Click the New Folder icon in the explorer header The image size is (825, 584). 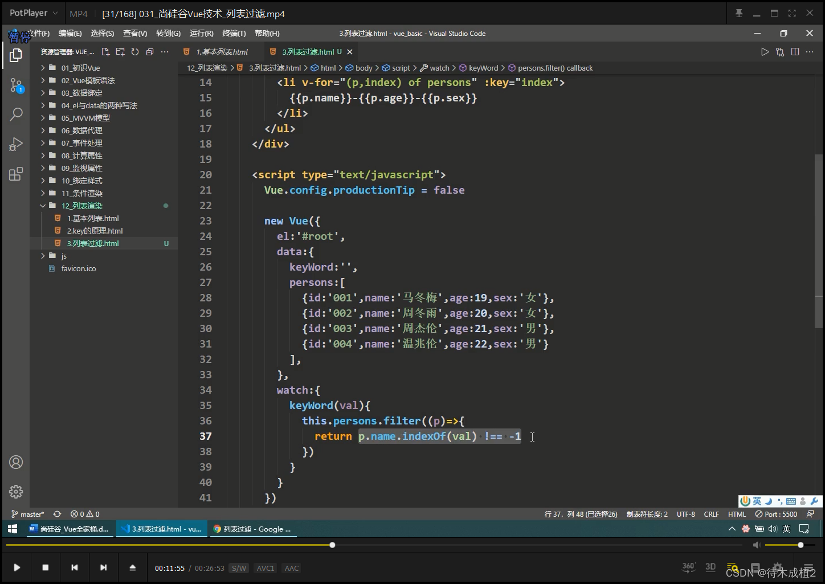click(x=120, y=52)
